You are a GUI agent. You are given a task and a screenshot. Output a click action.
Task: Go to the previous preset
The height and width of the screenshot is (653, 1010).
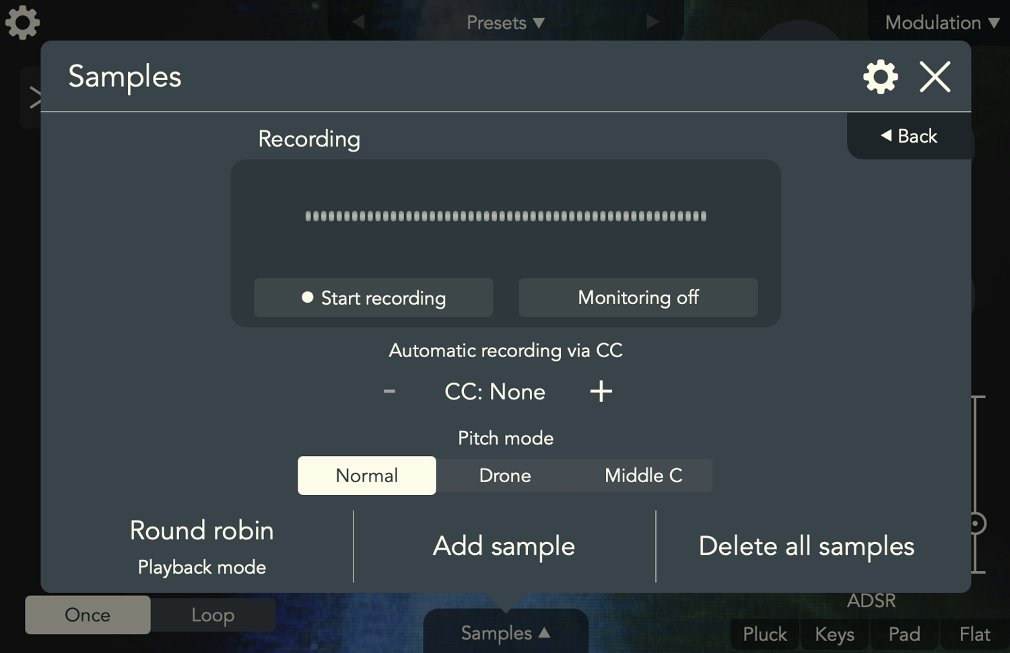[x=358, y=22]
